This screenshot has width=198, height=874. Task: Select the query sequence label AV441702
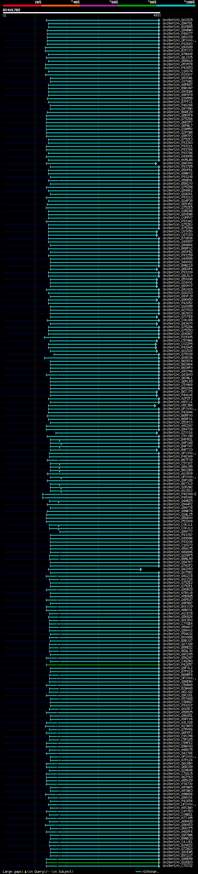coord(11,10)
